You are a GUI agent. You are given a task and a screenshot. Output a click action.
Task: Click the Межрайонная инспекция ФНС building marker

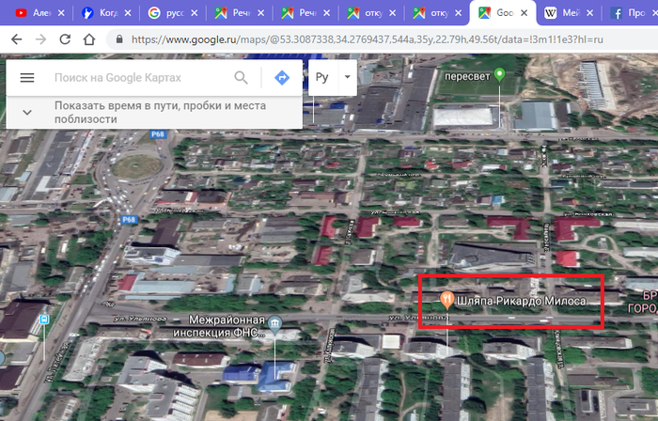click(274, 323)
